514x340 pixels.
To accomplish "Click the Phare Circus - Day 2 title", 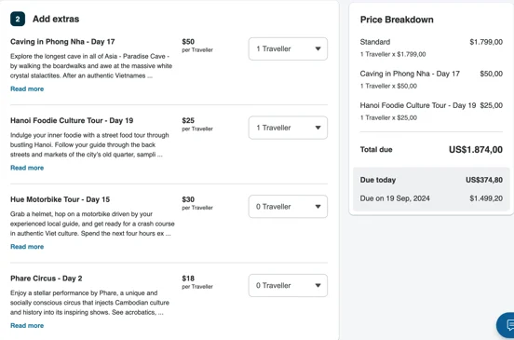I will 47,279.
